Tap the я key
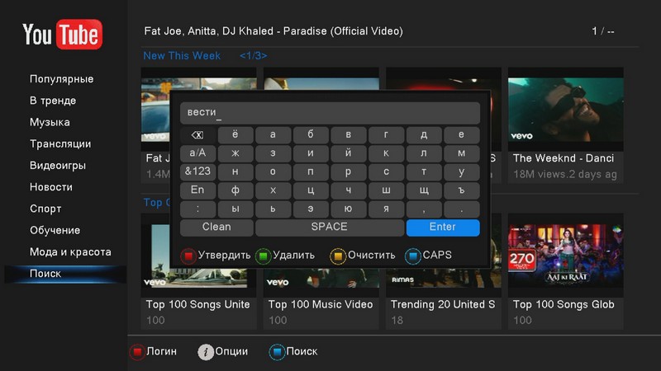Image resolution: width=661 pixels, height=371 pixels. (x=386, y=209)
